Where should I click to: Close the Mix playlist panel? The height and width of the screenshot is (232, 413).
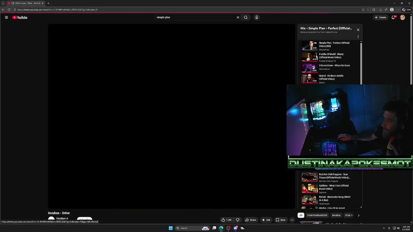coord(358,30)
